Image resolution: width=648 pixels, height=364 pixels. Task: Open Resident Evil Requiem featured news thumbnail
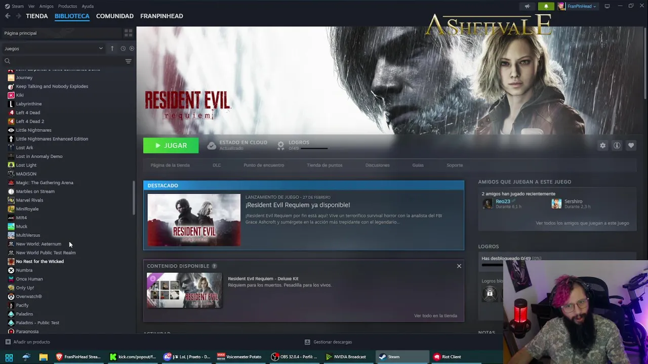[x=194, y=220]
